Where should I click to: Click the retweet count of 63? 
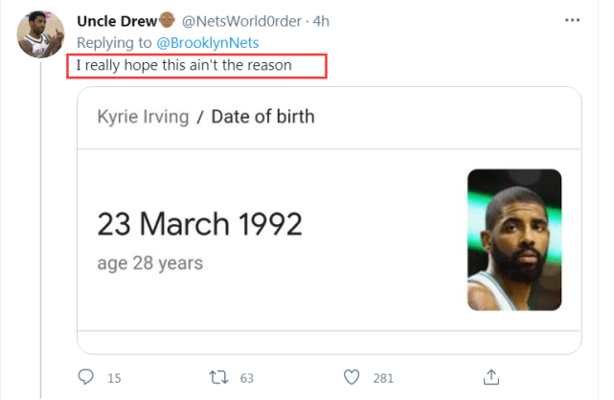[x=247, y=378]
